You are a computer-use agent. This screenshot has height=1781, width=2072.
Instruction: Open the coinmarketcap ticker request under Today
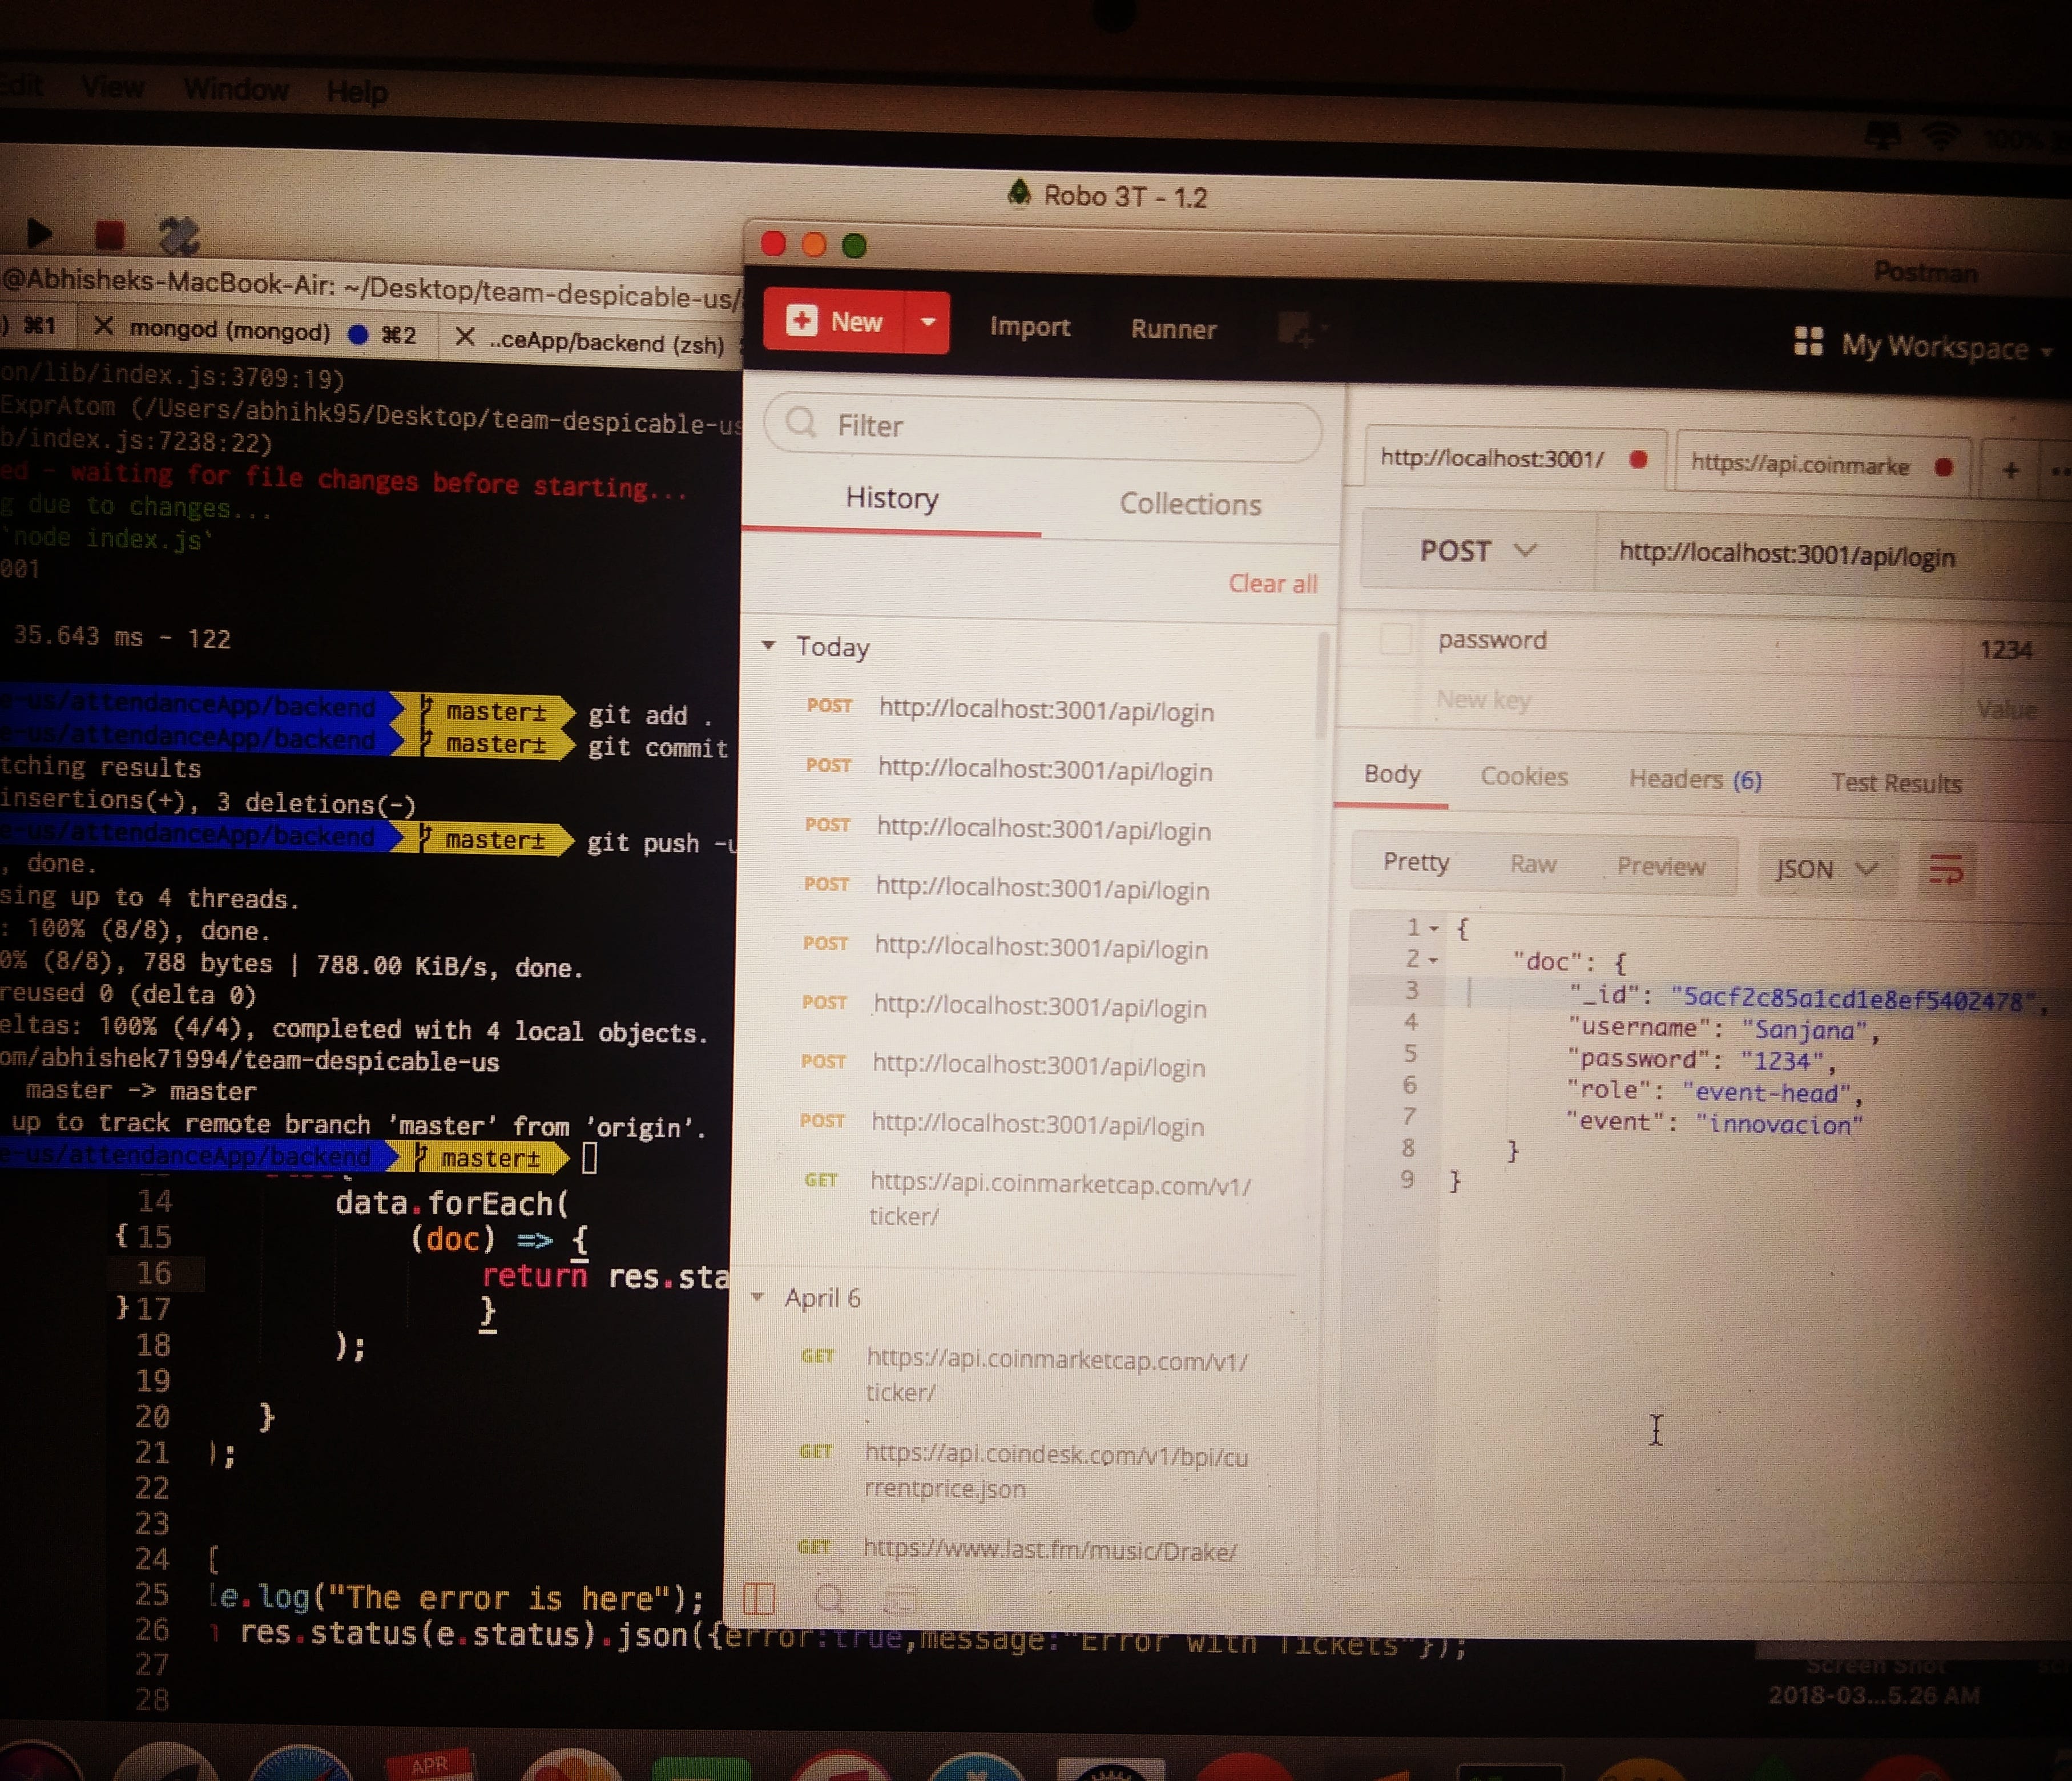coord(1059,1200)
